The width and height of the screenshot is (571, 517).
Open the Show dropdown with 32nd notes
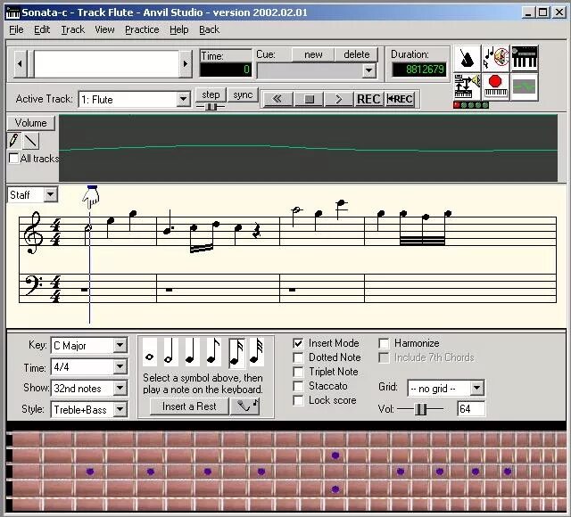tap(120, 389)
